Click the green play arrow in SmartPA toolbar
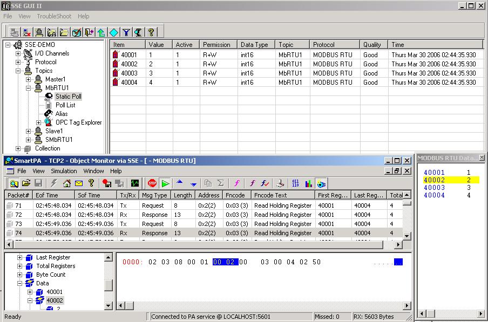Image resolution: width=488 pixels, height=322 pixels. pyautogui.click(x=165, y=183)
